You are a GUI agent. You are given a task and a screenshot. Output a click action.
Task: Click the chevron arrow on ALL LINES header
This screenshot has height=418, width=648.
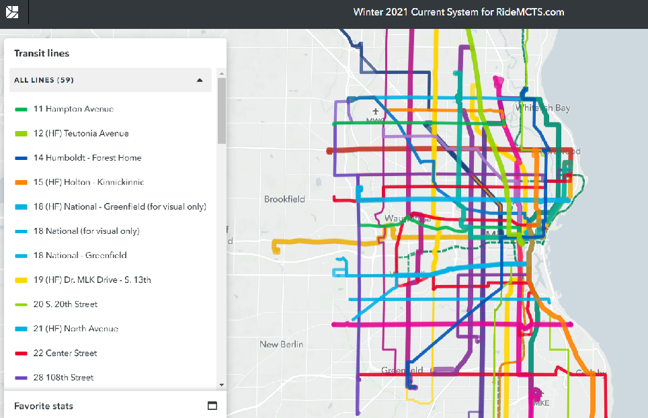pos(199,80)
